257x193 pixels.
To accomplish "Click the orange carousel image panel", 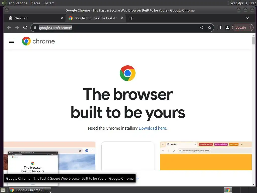I will (x=206, y=162).
